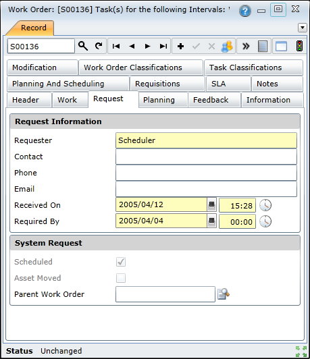Open the Received On calendar picker
This screenshot has height=359, width=310.
[211, 204]
